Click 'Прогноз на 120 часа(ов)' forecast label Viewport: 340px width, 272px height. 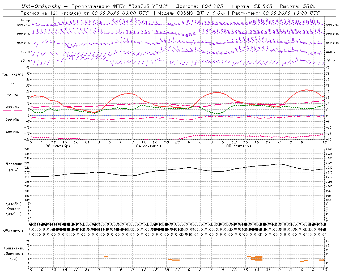(x=51, y=13)
